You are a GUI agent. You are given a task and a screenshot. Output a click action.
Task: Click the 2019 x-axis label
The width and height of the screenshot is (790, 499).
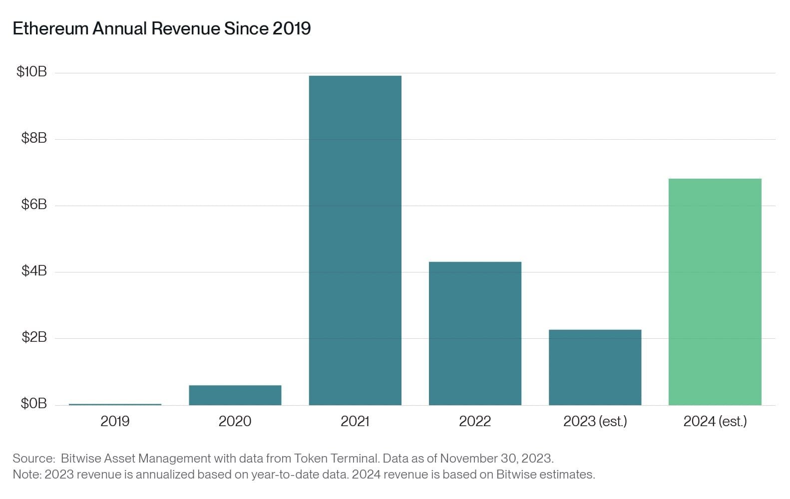(x=115, y=421)
